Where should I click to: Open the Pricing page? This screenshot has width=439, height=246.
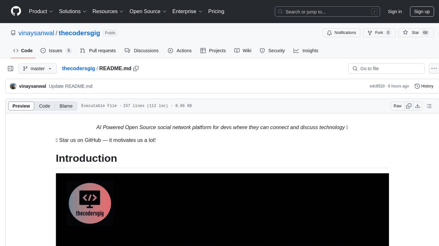(x=216, y=11)
